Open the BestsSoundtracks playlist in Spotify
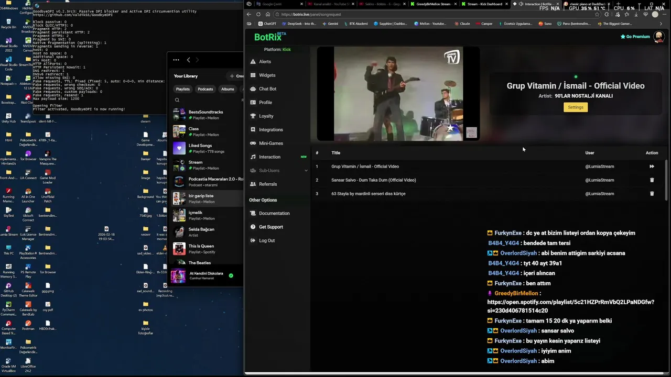 click(x=208, y=115)
